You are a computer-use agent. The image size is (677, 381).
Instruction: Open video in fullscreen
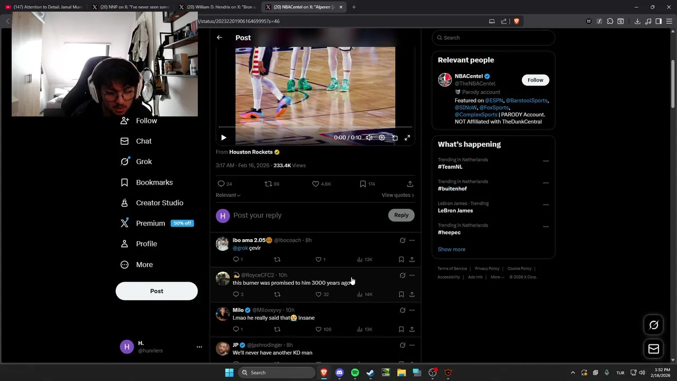(407, 138)
